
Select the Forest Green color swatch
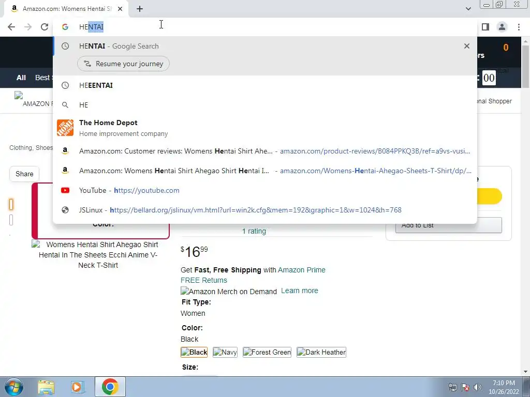[x=267, y=352]
